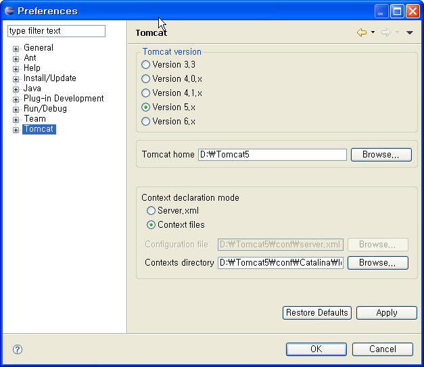424x367 pixels.
Task: Click the Cancel button
Action: click(x=383, y=349)
